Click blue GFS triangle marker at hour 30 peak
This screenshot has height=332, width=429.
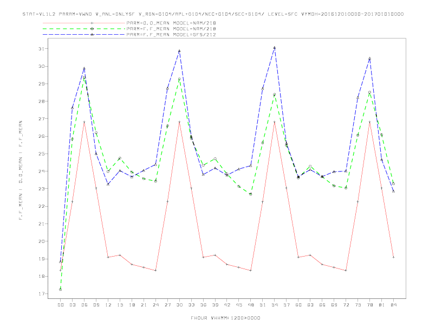pyautogui.click(x=179, y=51)
